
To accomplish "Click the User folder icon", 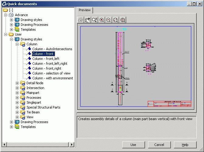I will click(11, 34).
